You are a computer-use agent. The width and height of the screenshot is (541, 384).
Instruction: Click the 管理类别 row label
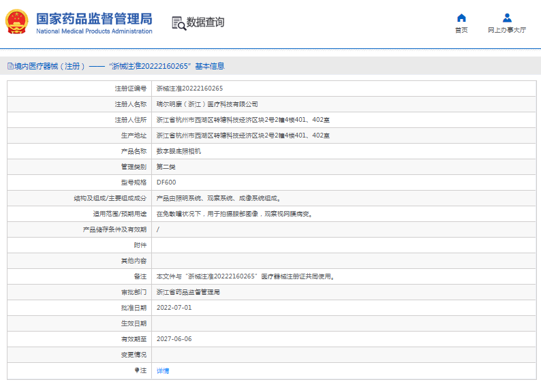pos(134,167)
